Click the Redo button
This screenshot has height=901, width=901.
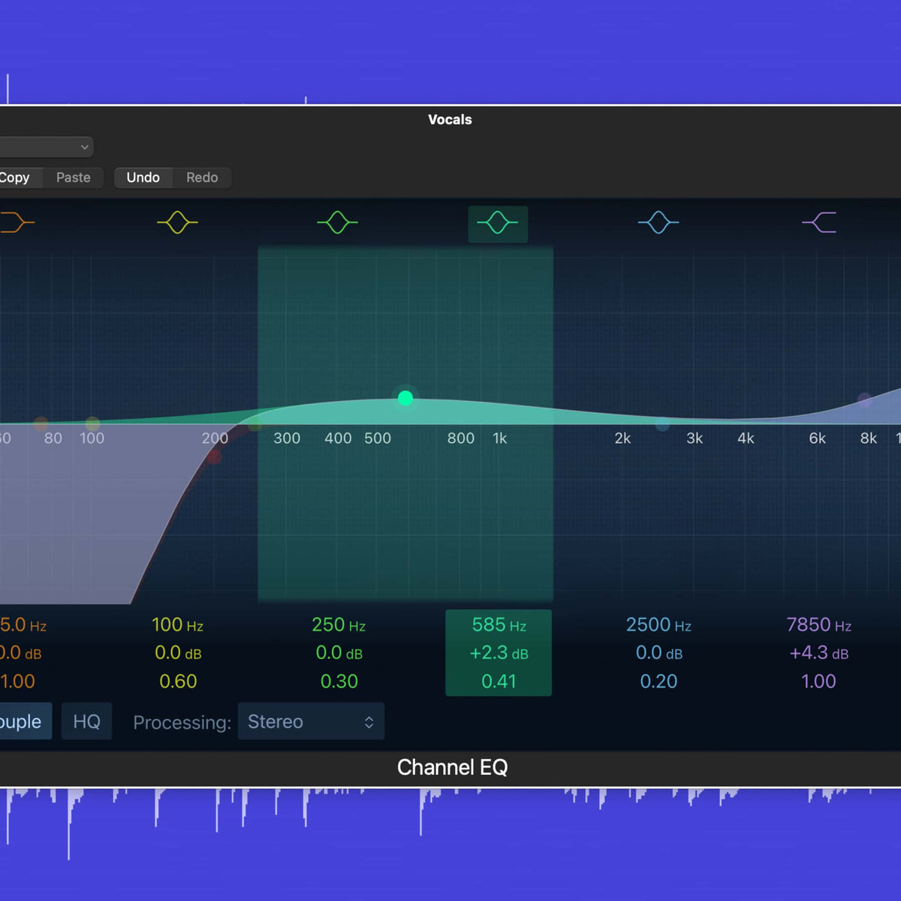pos(202,178)
